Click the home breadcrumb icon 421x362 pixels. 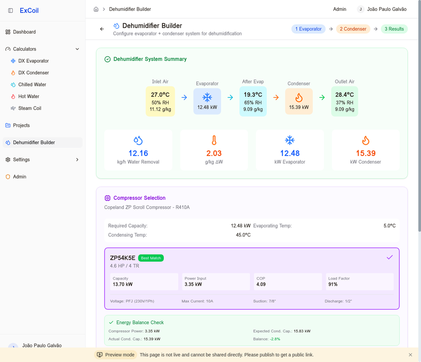click(96, 9)
